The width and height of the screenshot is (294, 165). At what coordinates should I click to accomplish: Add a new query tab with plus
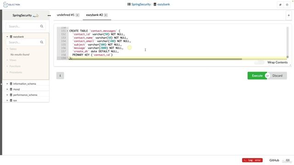pos(289,15)
